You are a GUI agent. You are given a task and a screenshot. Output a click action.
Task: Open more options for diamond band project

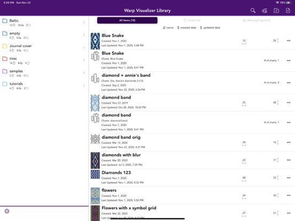(289, 123)
